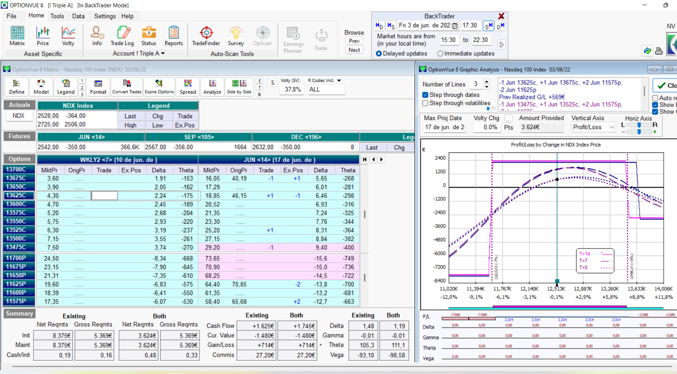Screen dimensions: 677x374
Task: Uncheck Step through dates checkbox
Action: coord(425,95)
